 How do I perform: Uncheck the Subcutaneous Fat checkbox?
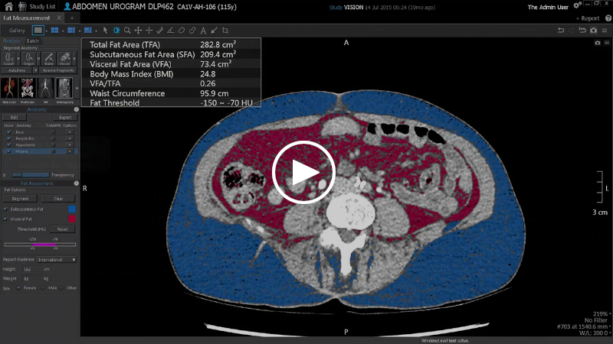pos(5,209)
